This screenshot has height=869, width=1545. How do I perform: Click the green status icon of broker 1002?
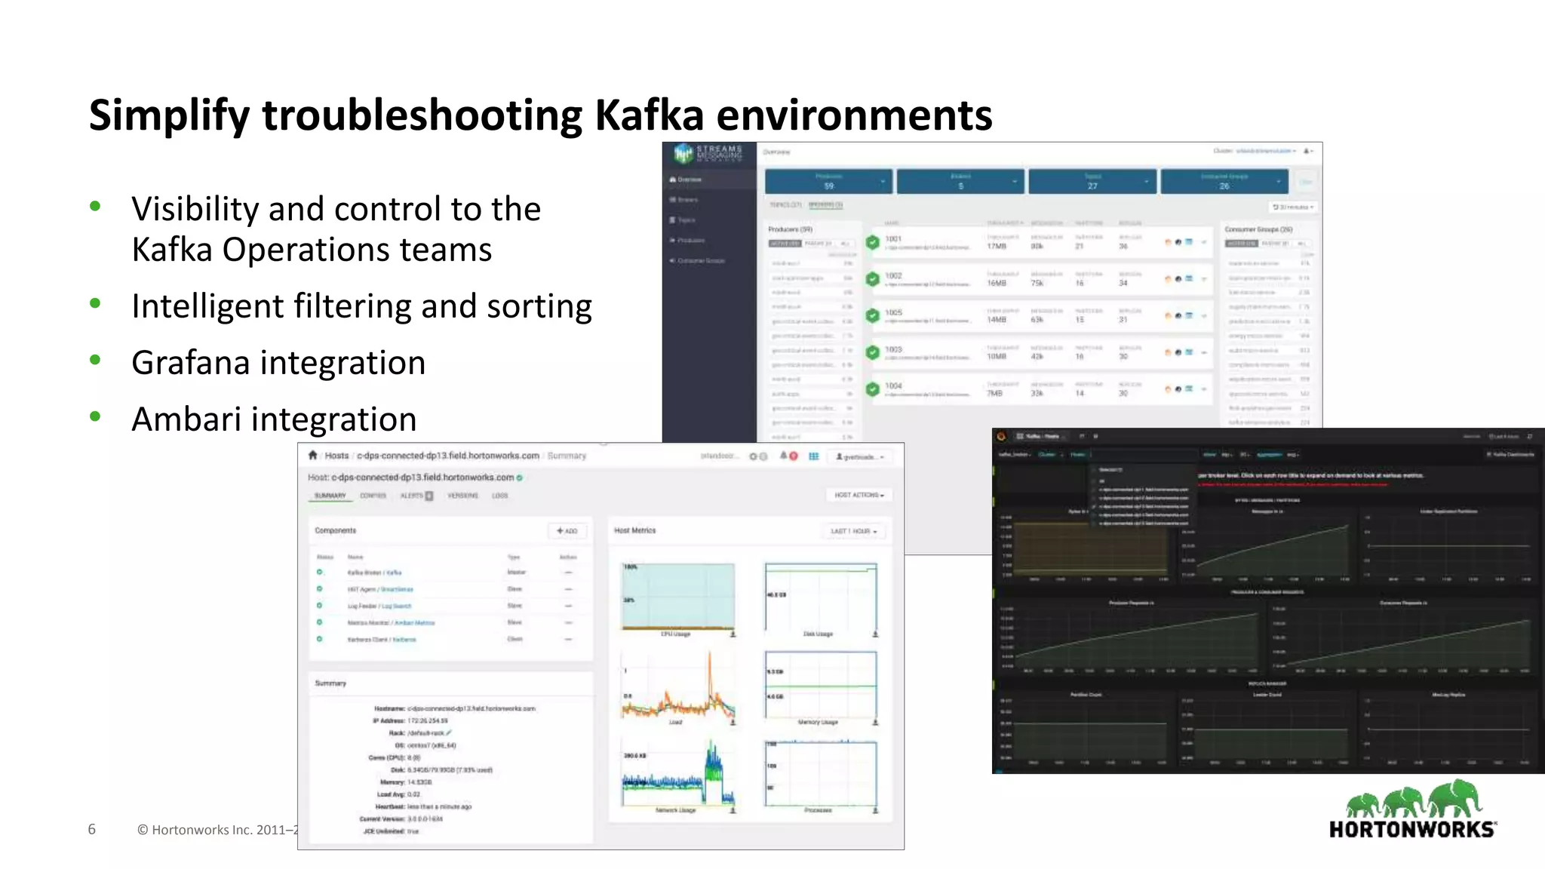click(873, 279)
